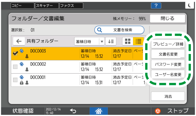
Task: Click the user icon on DOC0003
Action: [27, 56]
